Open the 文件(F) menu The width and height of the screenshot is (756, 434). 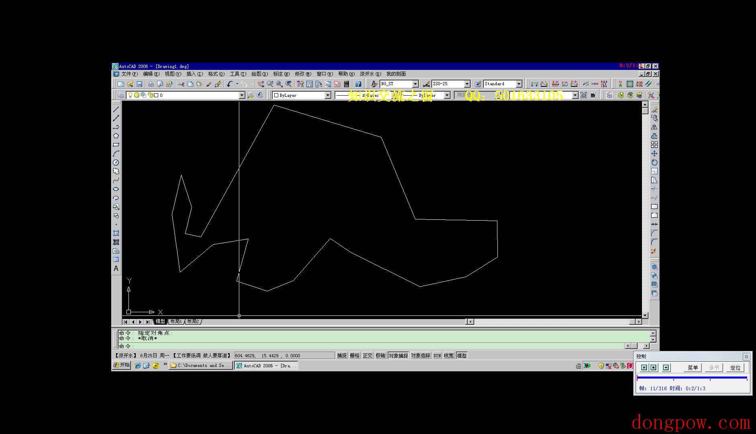tap(129, 74)
